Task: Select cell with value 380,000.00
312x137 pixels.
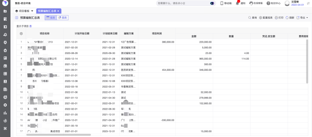Action: tap(157, 42)
